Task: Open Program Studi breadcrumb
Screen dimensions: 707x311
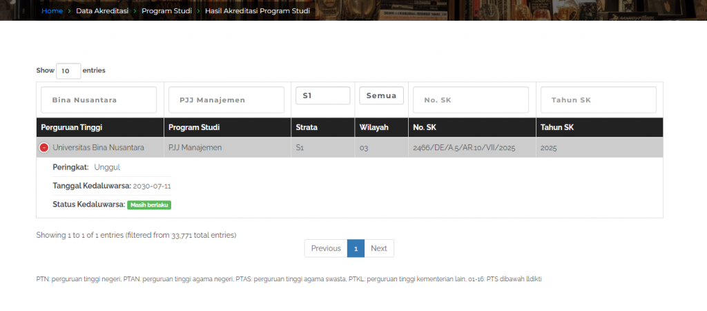Action: pos(167,11)
